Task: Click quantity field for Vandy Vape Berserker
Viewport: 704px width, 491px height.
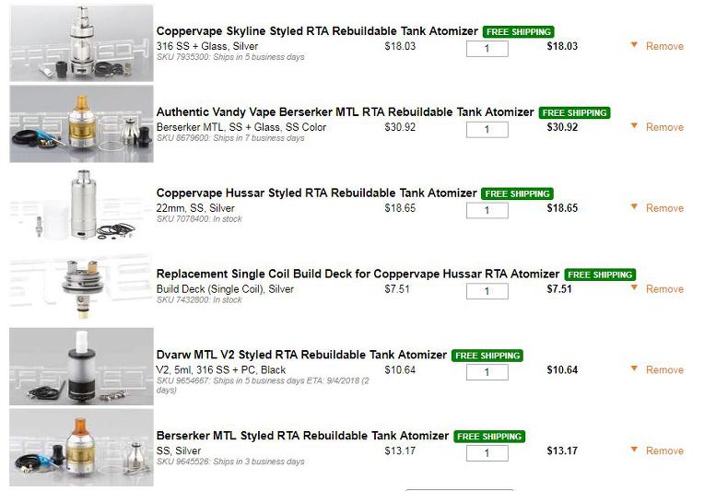Action: pos(487,129)
